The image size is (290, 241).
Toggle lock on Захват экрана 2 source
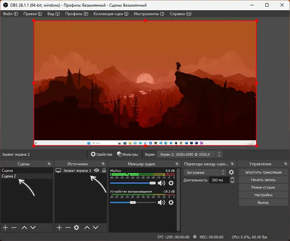[x=104, y=170]
